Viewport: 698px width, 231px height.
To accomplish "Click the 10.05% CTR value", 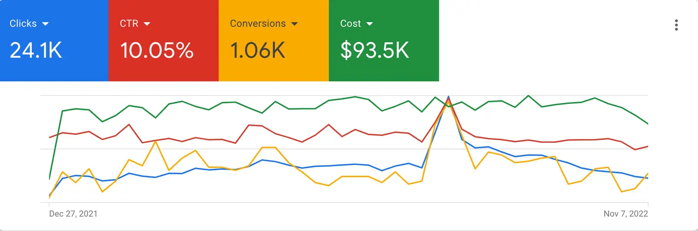I will tap(157, 51).
